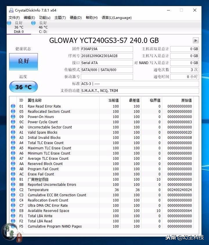Screen dimensions: 209x245
Task: Click the NAND writes total 0 GB field
Action: 184,63
